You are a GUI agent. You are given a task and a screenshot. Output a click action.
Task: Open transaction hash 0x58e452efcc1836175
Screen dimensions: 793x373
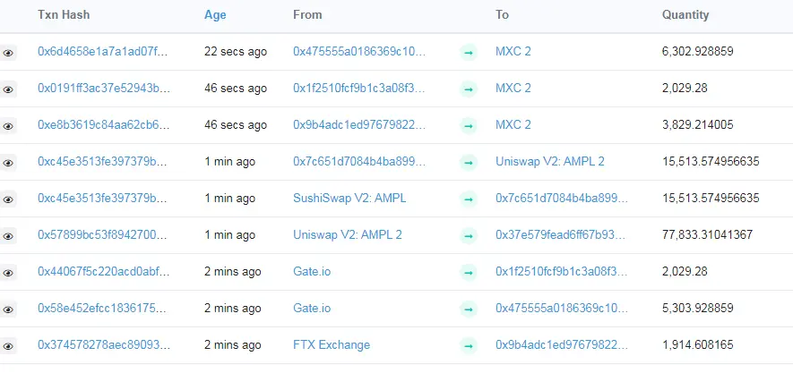click(103, 308)
